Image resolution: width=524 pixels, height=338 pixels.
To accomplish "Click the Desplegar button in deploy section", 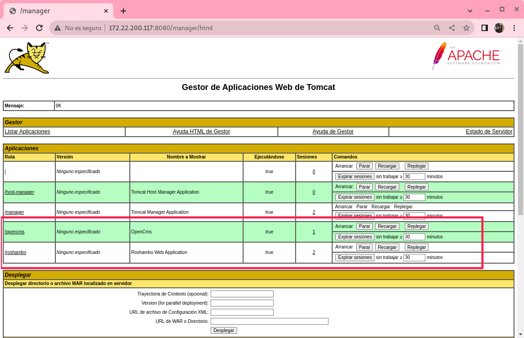I will pos(224,330).
